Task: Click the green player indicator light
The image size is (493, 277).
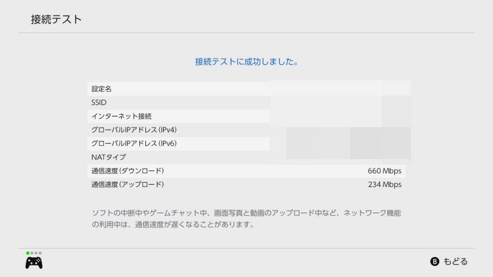Action: (28, 253)
